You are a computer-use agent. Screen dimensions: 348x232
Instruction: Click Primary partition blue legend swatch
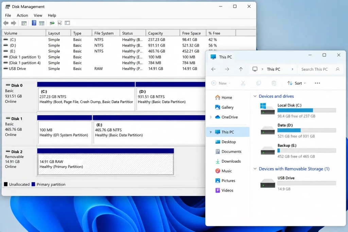(x=33, y=184)
